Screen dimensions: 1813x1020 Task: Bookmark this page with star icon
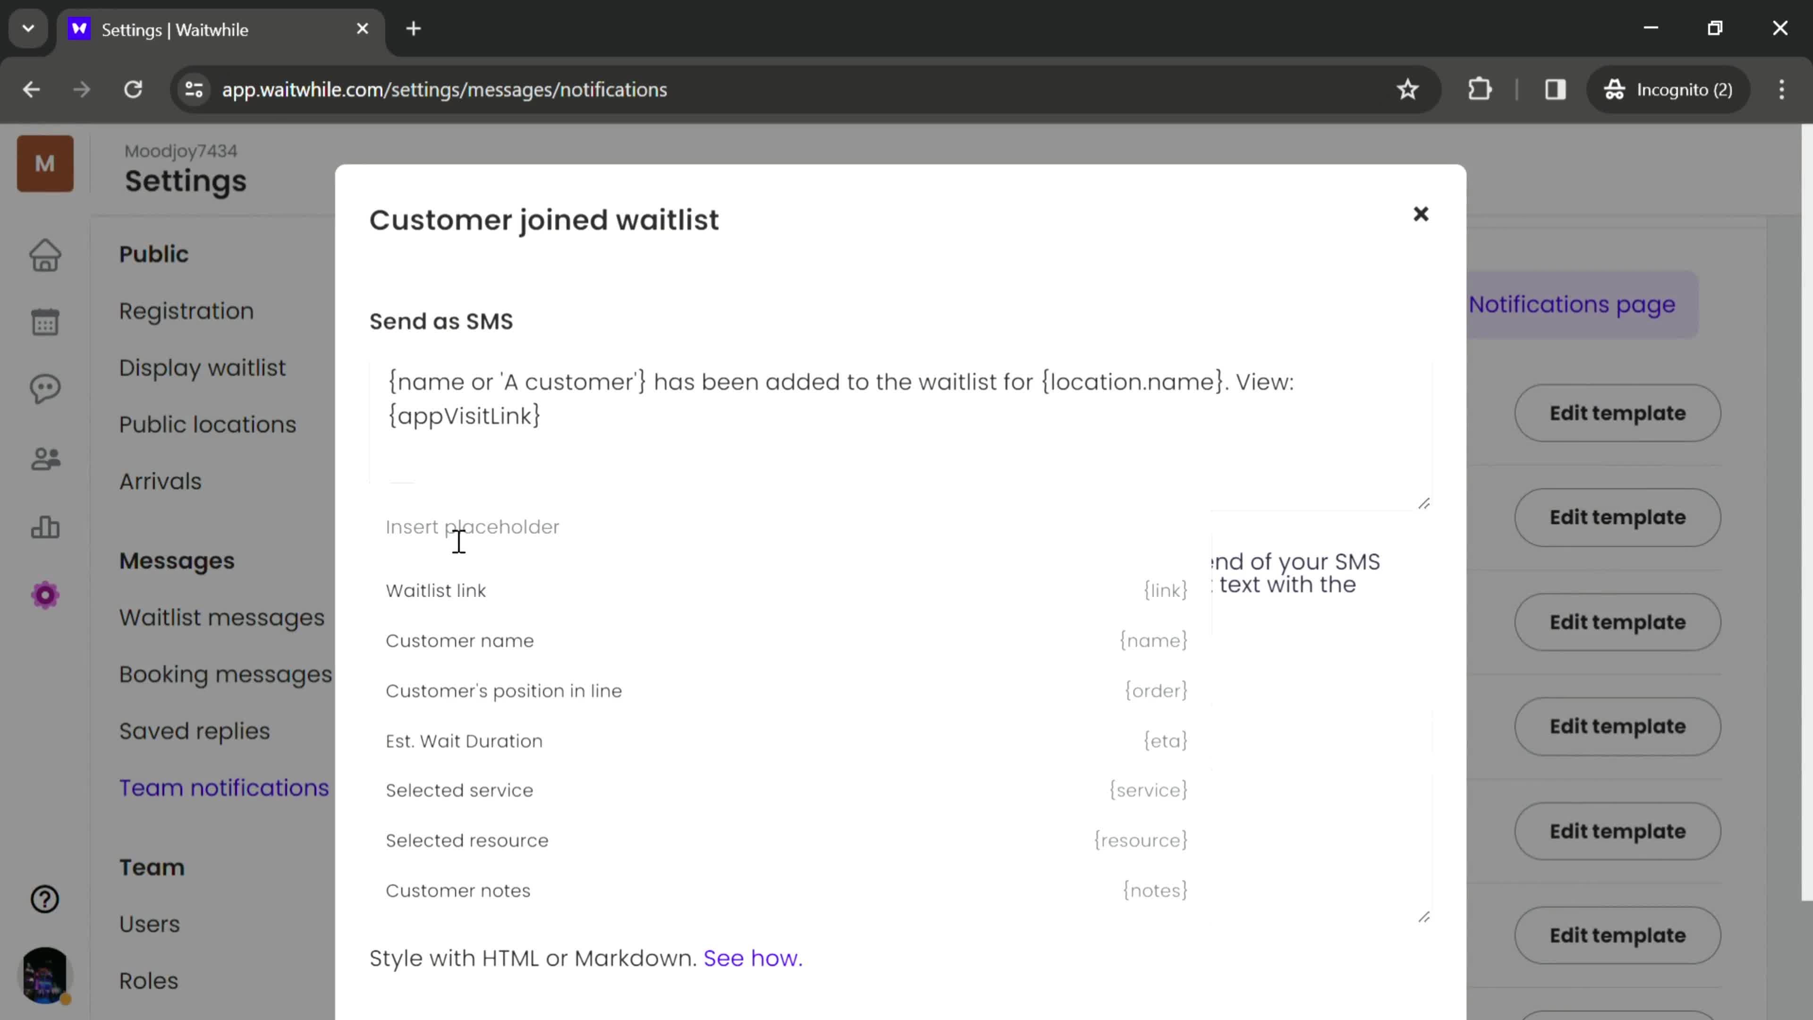1407,89
